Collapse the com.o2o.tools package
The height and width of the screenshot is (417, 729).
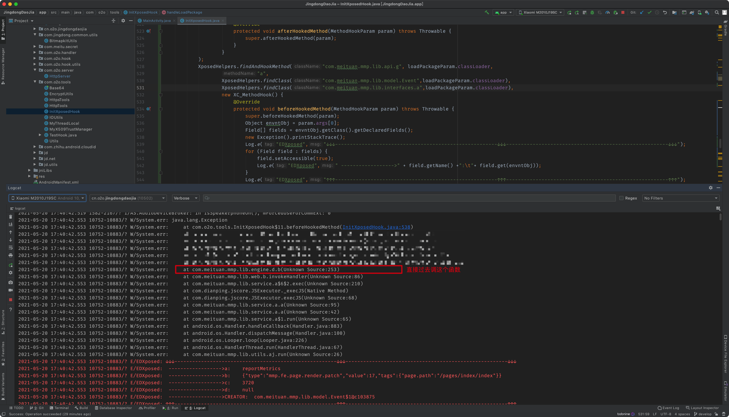point(35,82)
